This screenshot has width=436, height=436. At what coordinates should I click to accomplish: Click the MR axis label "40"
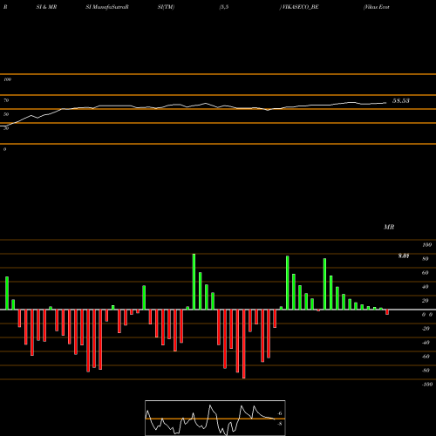pos(426,287)
